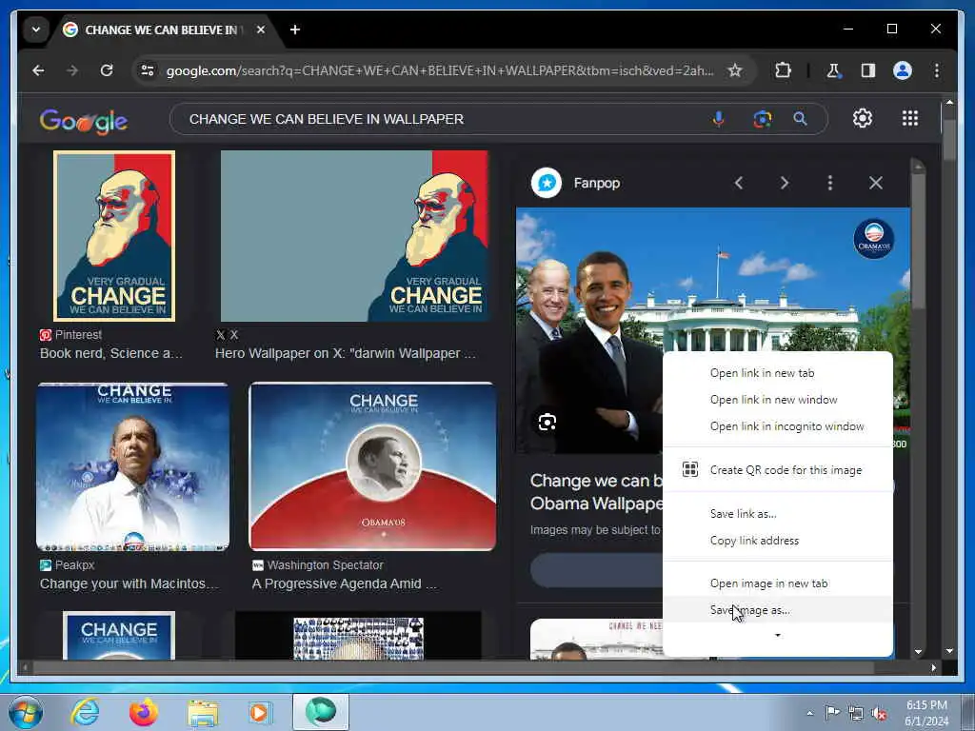Open File Explorer folder on taskbar
This screenshot has width=975, height=731.
[203, 713]
